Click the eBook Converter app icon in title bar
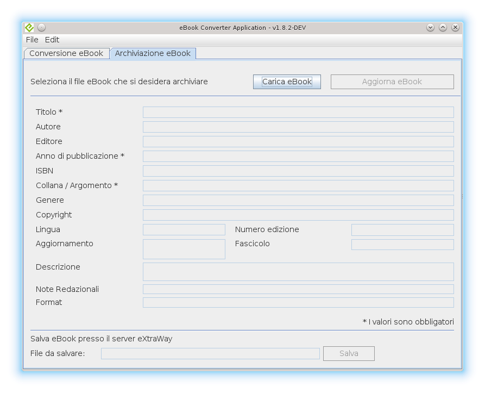485x393 pixels. click(29, 27)
